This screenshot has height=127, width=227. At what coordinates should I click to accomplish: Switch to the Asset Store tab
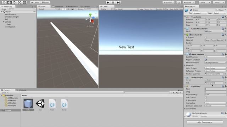(x=72, y=6)
